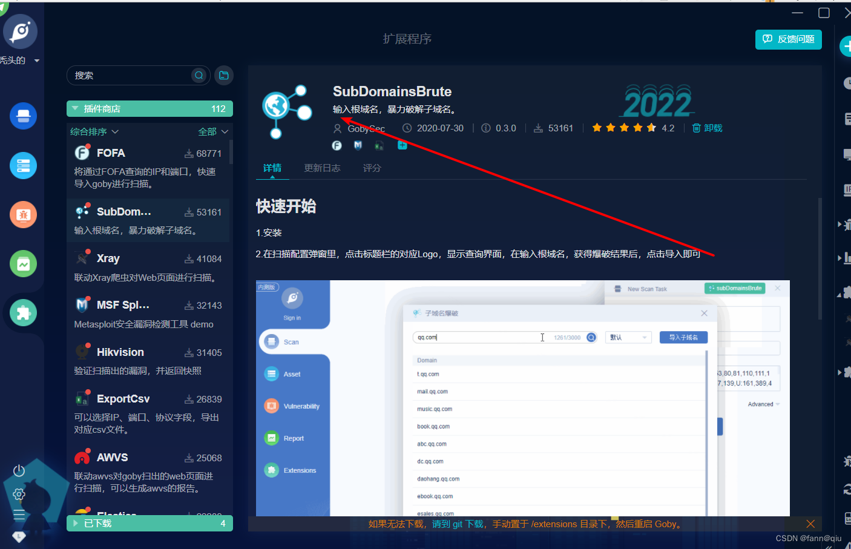
Task: Switch to the 评分 tab
Action: point(372,168)
